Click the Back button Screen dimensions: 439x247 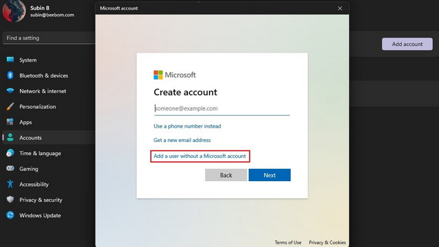[x=226, y=175]
